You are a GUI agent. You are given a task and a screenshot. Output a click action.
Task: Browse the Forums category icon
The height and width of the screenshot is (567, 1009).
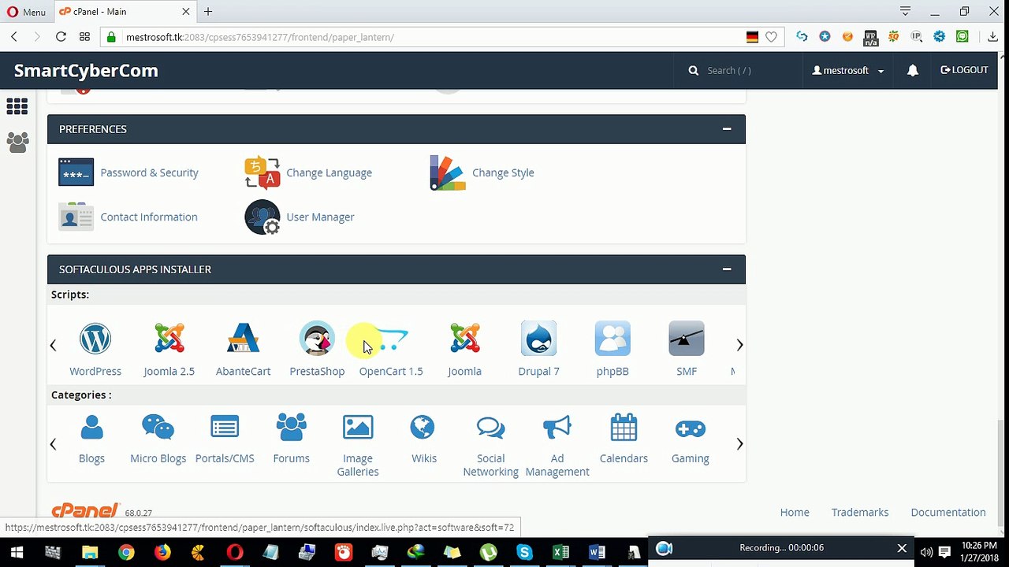[x=291, y=428]
